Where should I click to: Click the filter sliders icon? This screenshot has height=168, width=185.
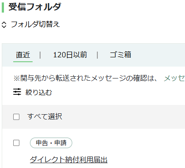click(x=17, y=92)
